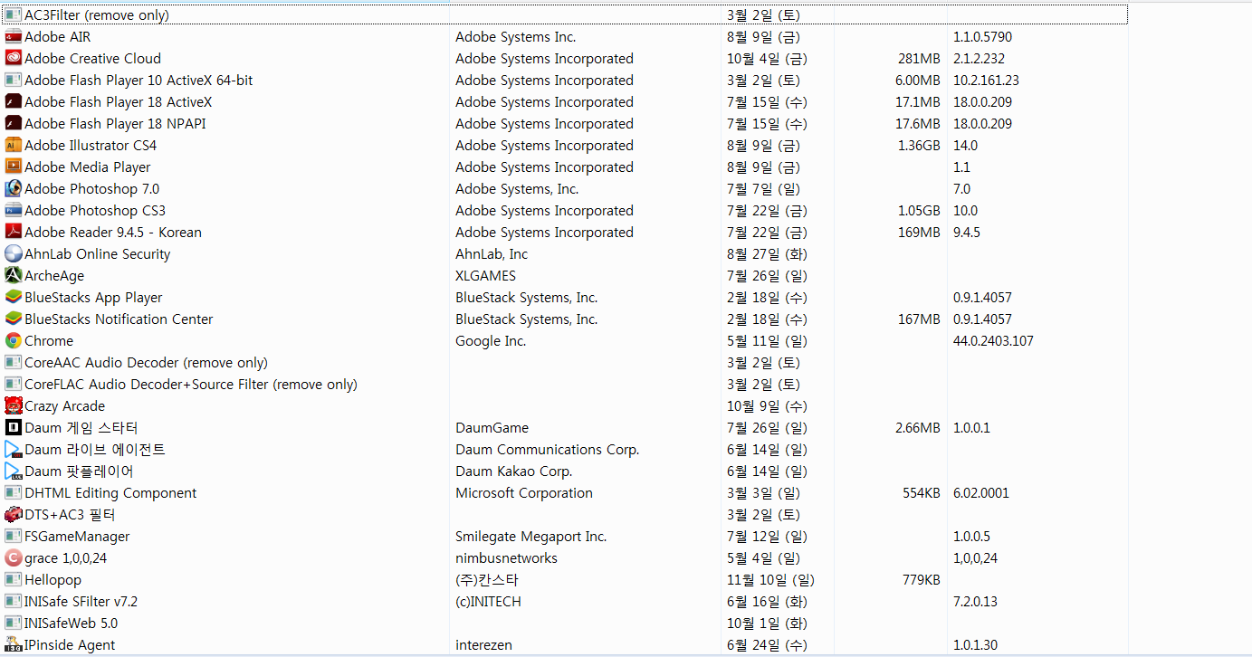Screen dimensions: 1252x657
Task: Select publisher "Google Inc."
Action: pos(491,341)
